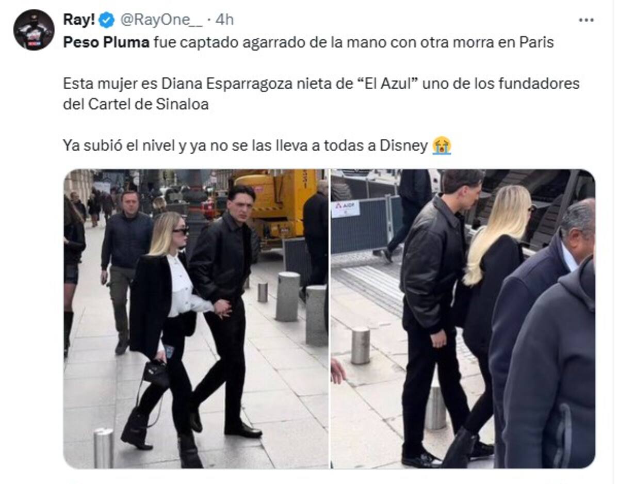Select the bold Peso Pluma text

point(106,42)
